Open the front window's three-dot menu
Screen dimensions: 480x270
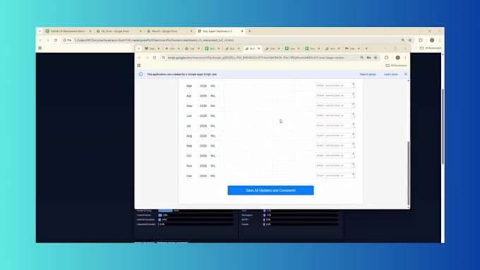pyautogui.click(x=405, y=58)
